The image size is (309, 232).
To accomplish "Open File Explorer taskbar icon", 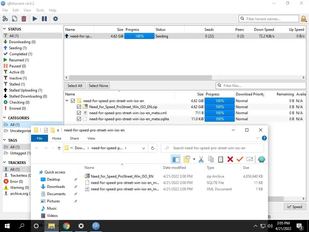I will (51, 226).
